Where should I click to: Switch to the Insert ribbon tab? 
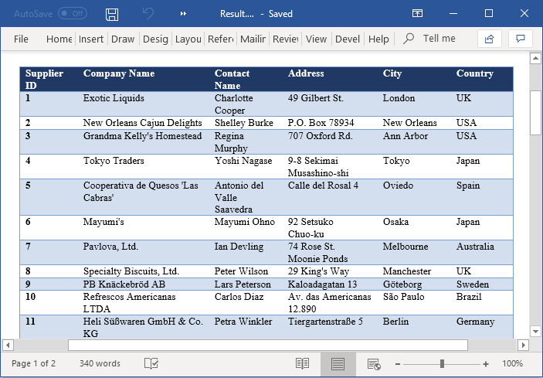click(x=91, y=39)
